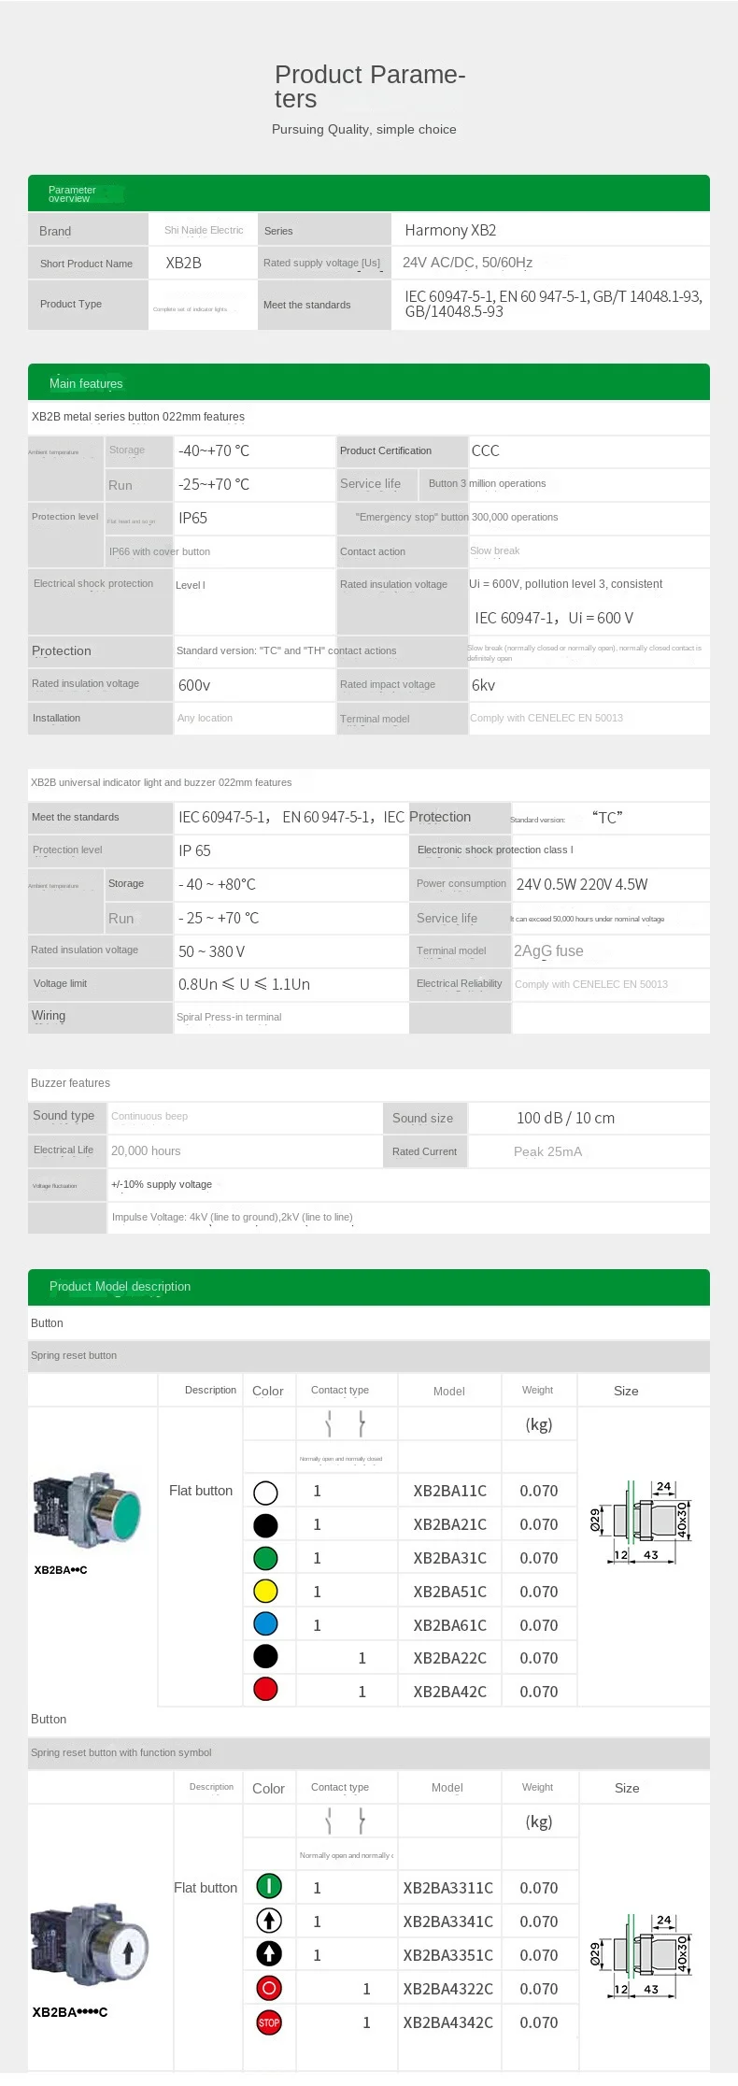Click the Harmony XB2 series value
This screenshot has height=2086, width=738.
450,230
